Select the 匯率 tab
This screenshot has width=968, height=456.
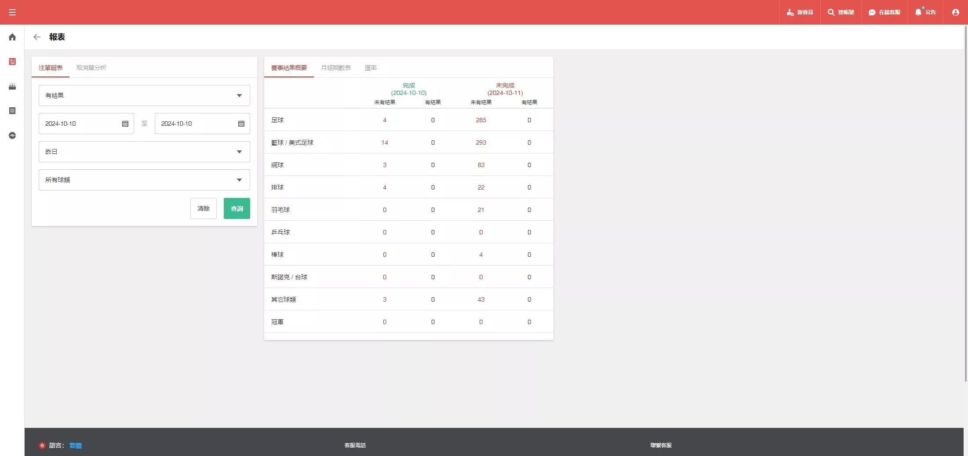point(371,68)
